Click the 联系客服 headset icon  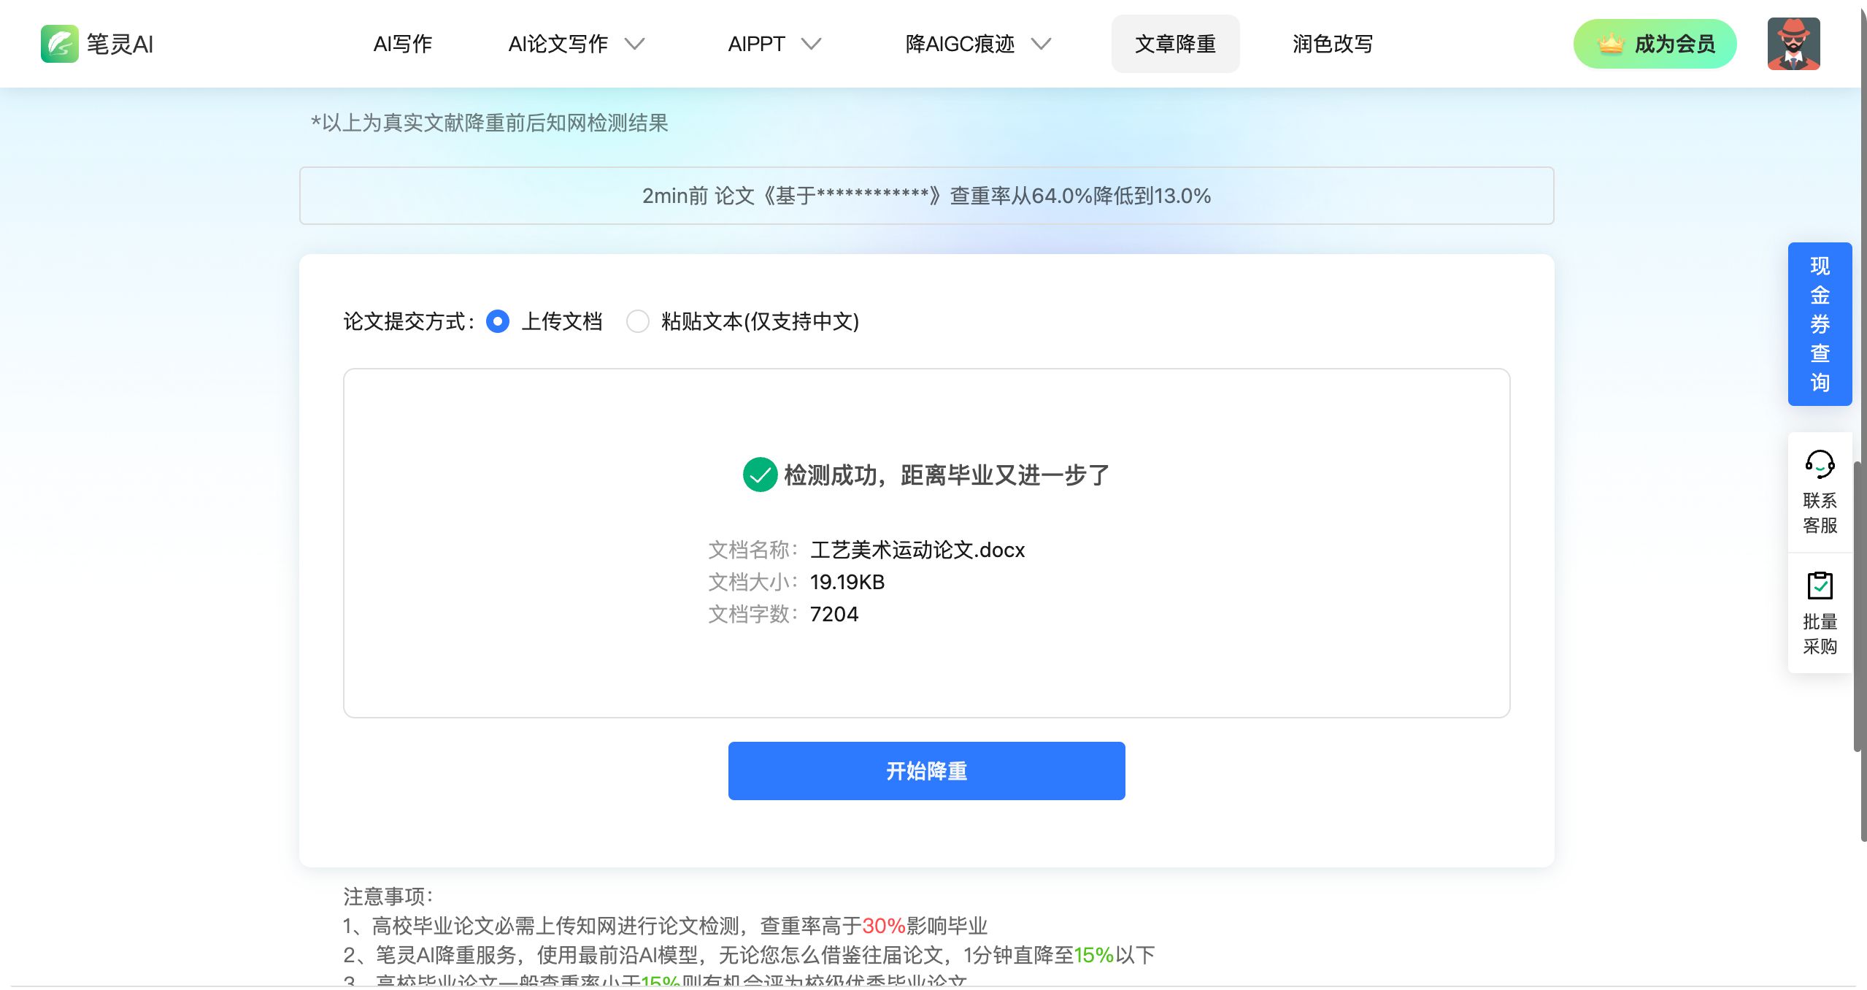pos(1820,464)
